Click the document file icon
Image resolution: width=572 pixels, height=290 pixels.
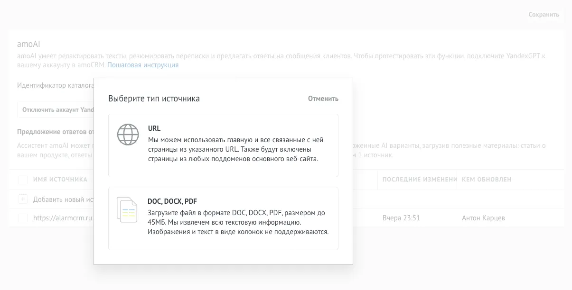pyautogui.click(x=127, y=209)
